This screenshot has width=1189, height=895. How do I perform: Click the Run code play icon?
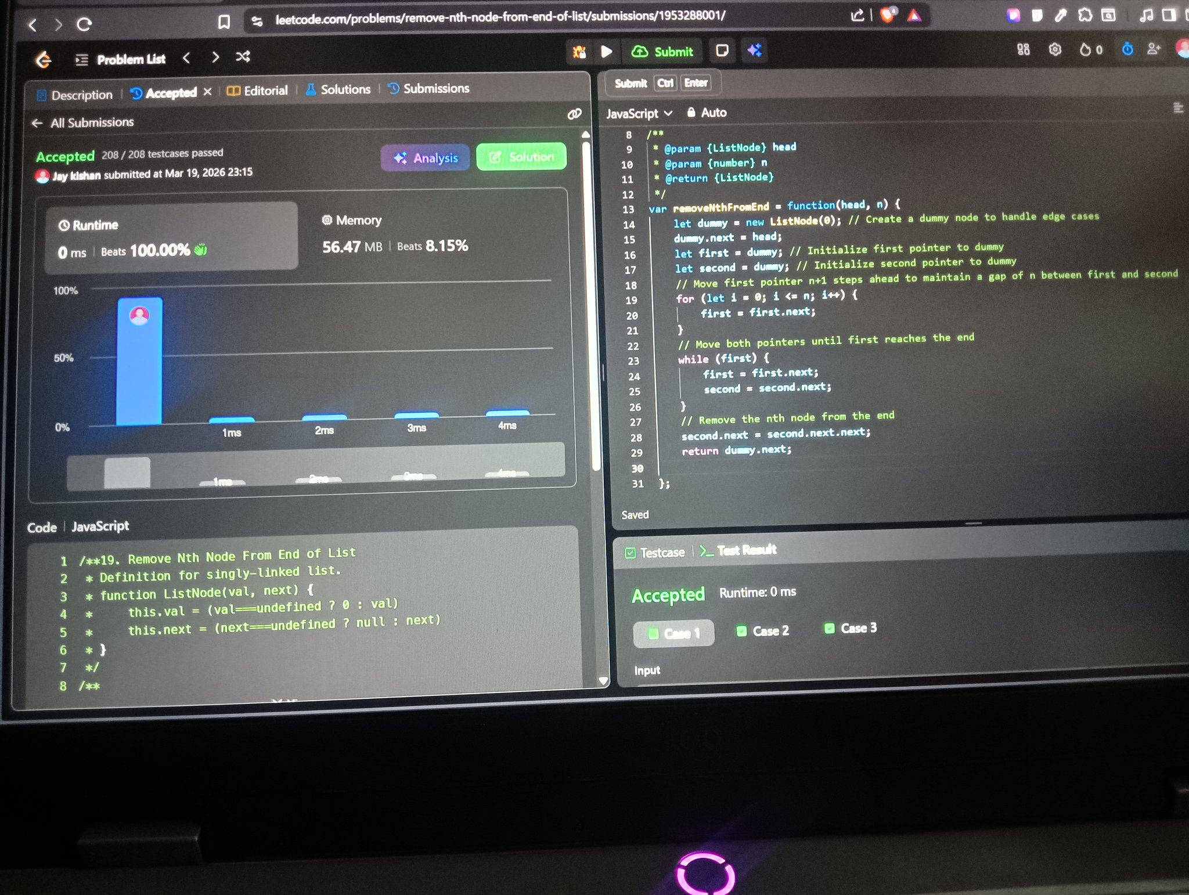(606, 52)
